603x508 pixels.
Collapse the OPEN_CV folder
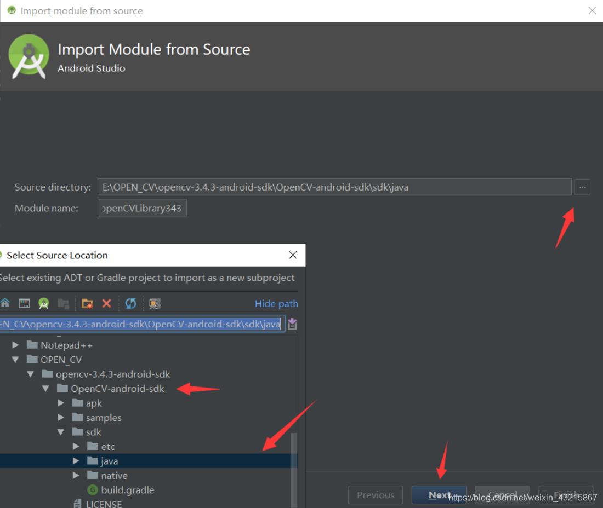tap(15, 360)
